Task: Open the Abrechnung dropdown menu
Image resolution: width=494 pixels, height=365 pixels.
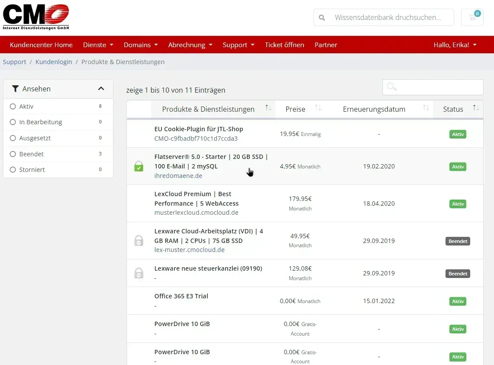Action: 190,45
